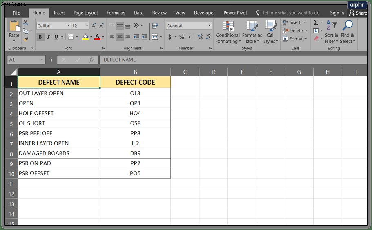Click Merge & Center icon
This screenshot has width=372, height=230.
point(155,37)
